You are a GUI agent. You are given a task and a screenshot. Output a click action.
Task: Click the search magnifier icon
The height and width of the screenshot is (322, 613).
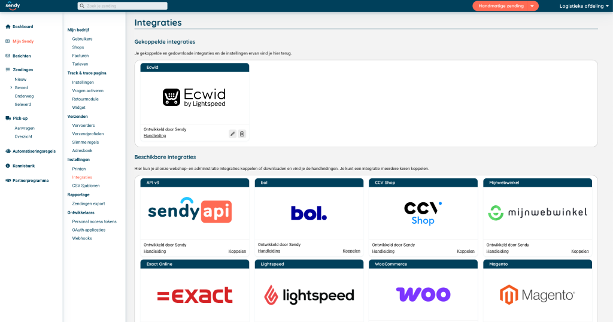pos(81,6)
